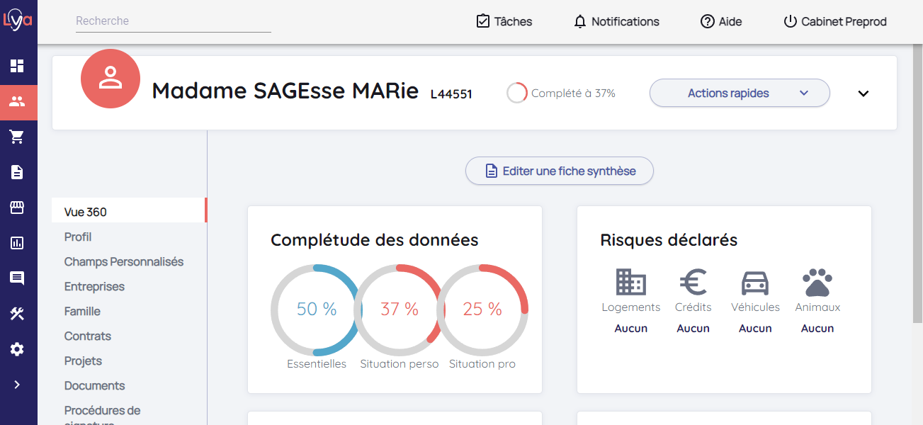
Task: Open the documents file icon in sidebar
Action: (17, 172)
